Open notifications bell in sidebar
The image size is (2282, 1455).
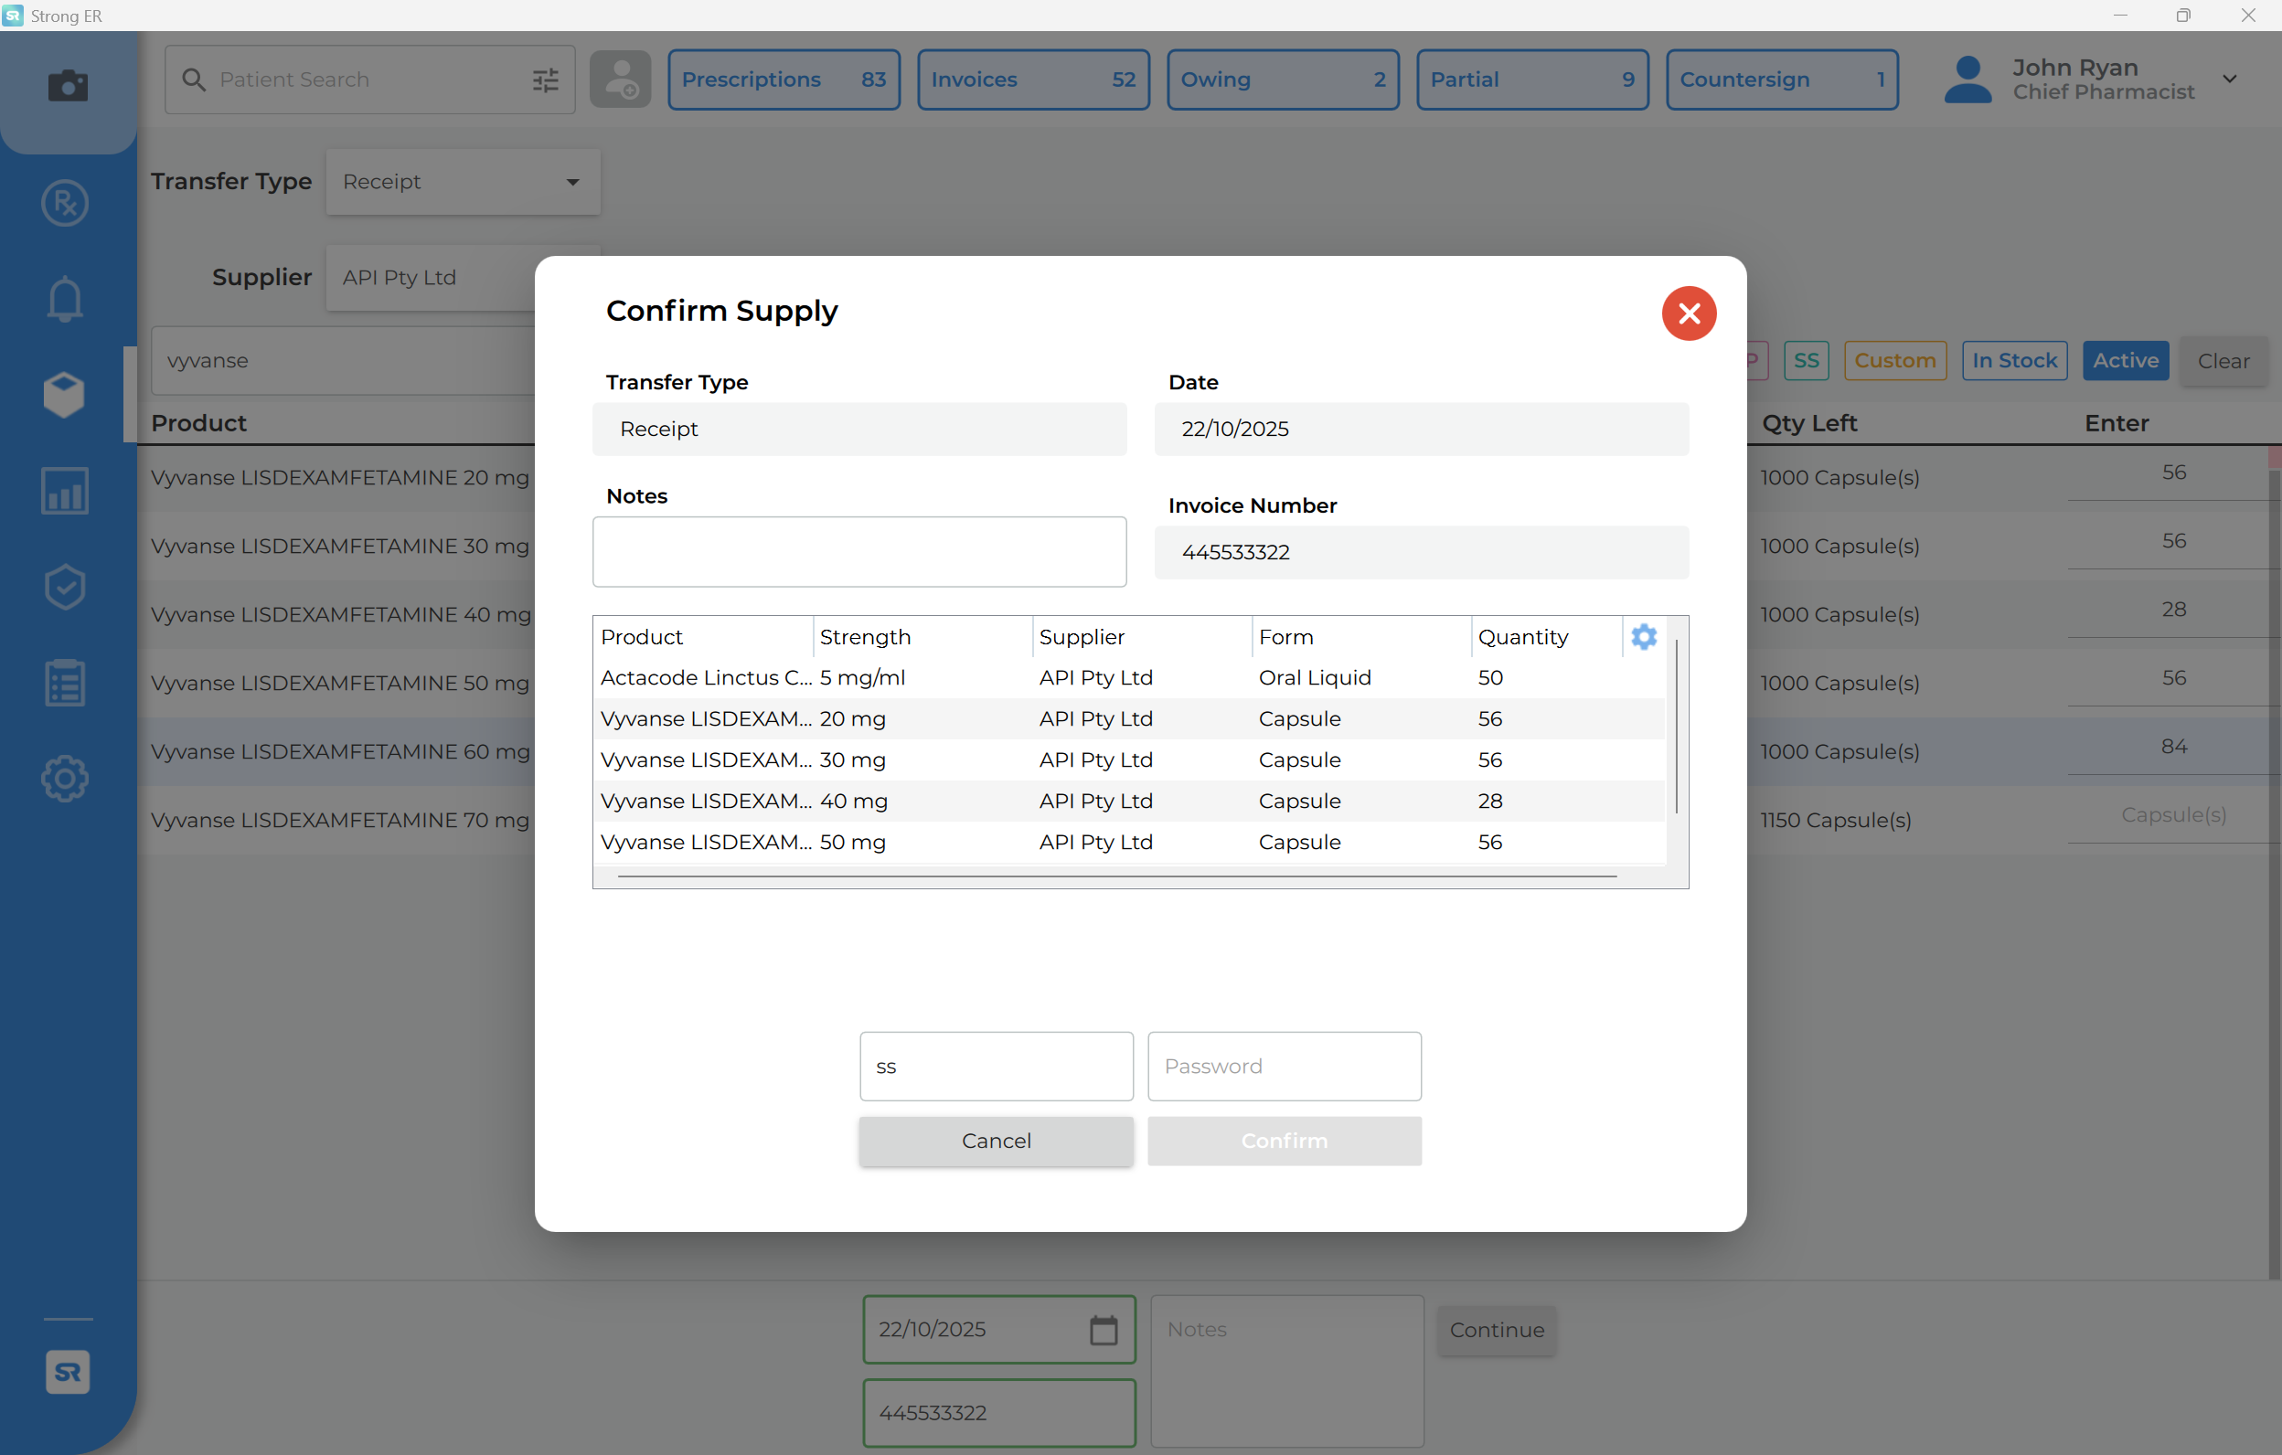[64, 300]
